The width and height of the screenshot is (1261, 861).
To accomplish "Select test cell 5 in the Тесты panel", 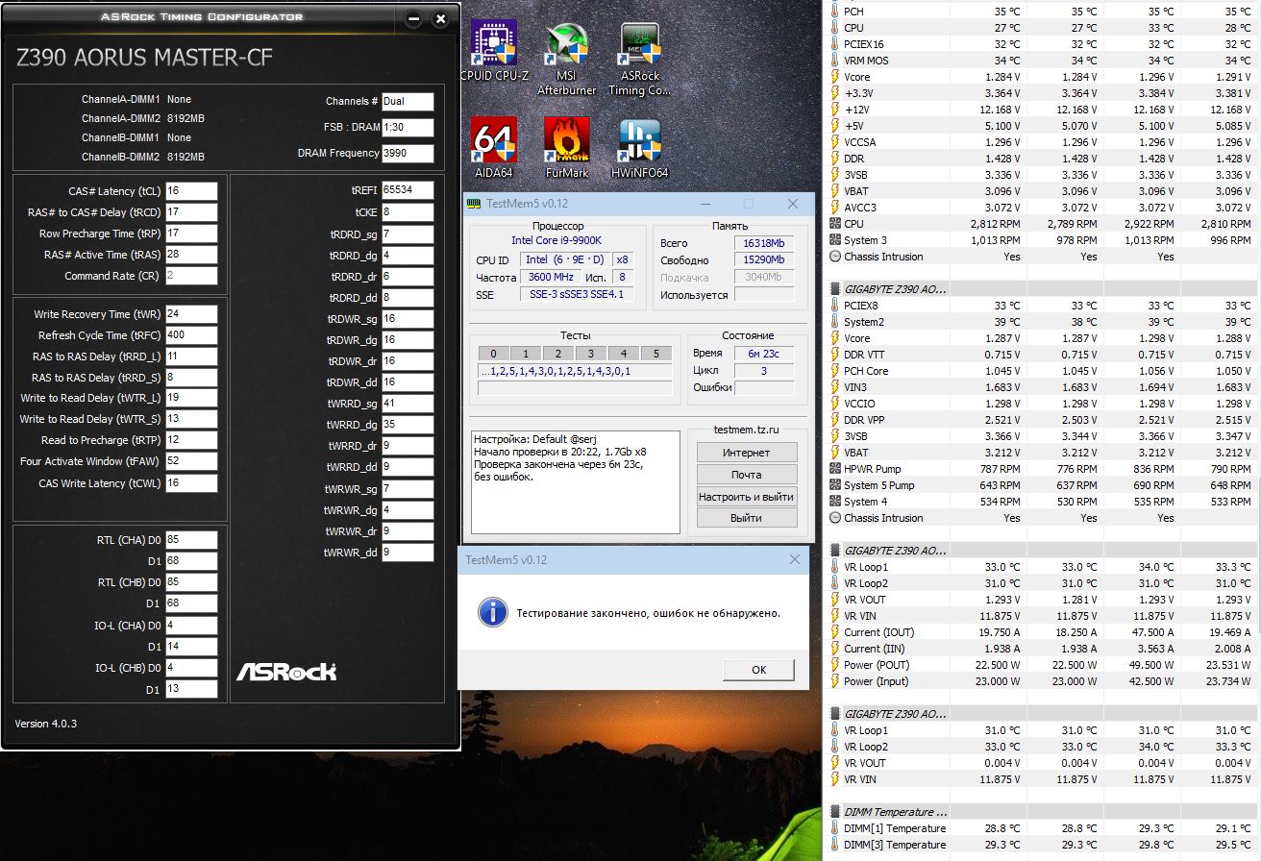I will pyautogui.click(x=656, y=354).
